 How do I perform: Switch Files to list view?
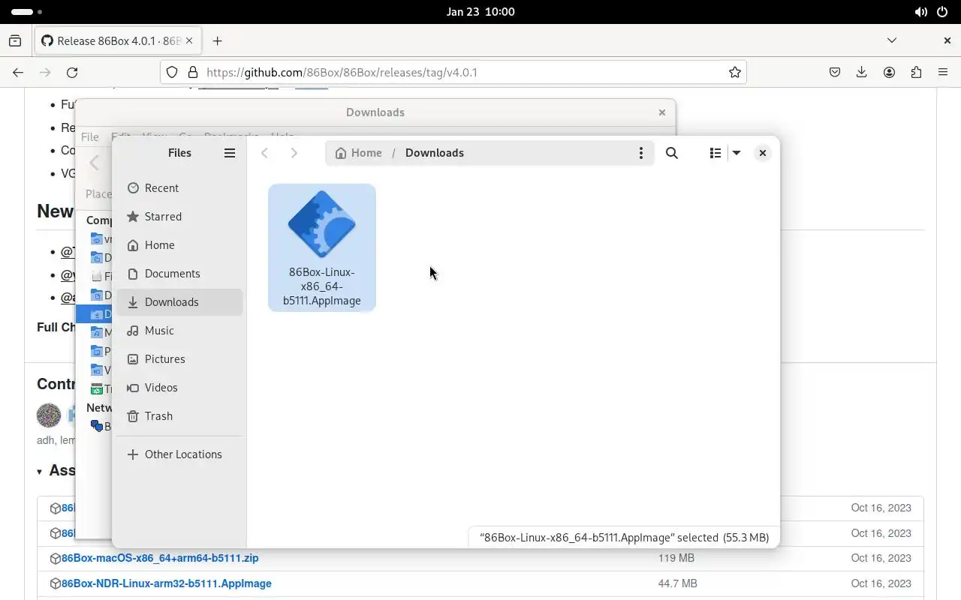coord(715,153)
